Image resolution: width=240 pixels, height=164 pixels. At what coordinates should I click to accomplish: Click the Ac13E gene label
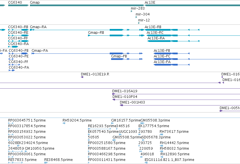pos(150,3)
